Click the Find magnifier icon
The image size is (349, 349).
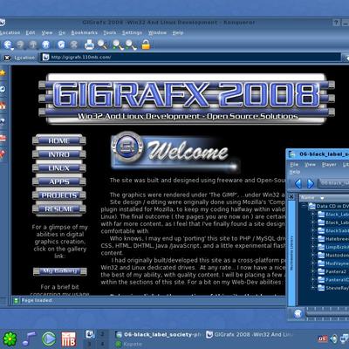click(102, 44)
